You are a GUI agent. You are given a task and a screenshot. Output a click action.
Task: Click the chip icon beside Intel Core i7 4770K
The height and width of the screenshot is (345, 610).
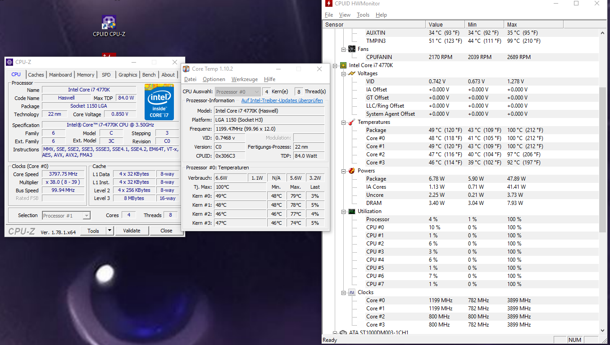point(343,65)
